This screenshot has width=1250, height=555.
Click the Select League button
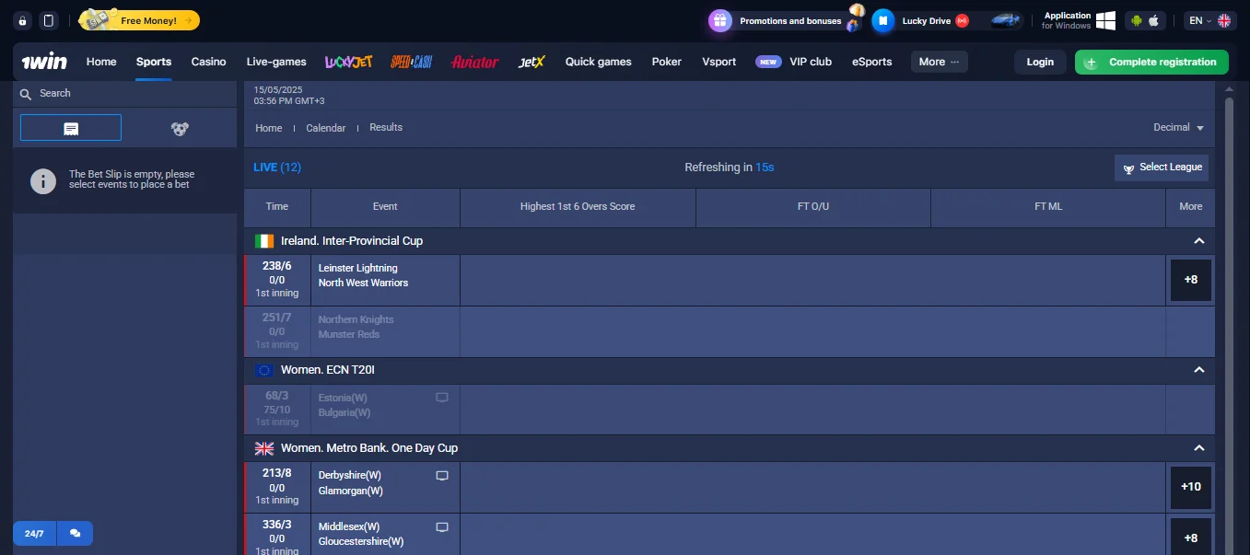pos(1162,168)
